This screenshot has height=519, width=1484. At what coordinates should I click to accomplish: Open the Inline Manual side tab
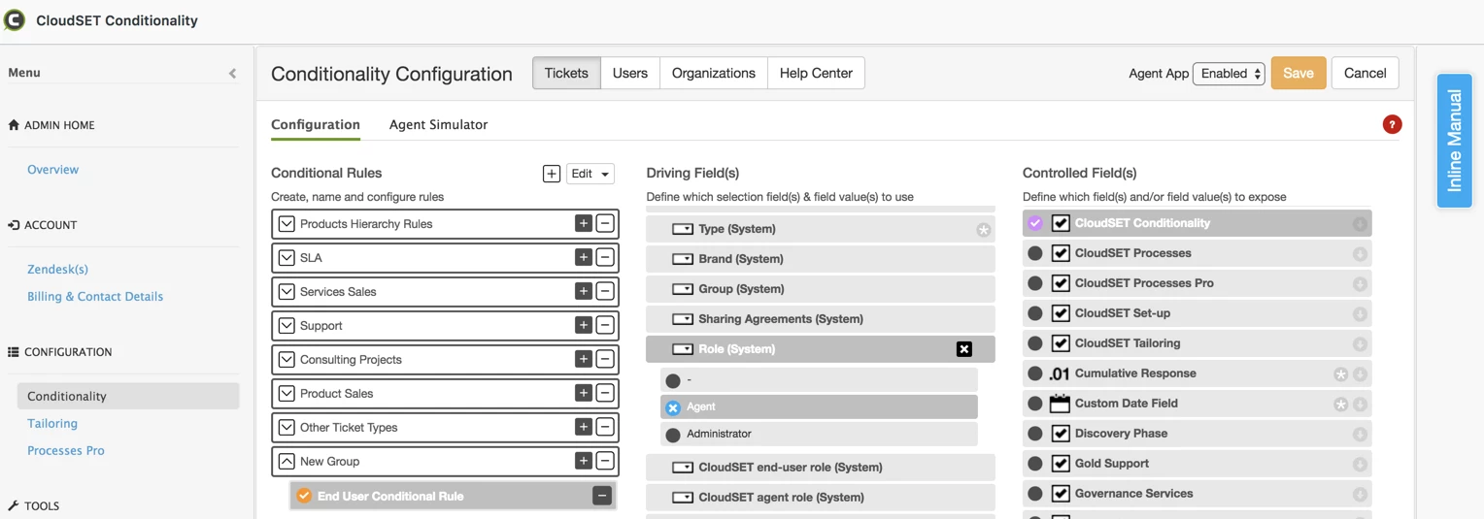(x=1454, y=141)
